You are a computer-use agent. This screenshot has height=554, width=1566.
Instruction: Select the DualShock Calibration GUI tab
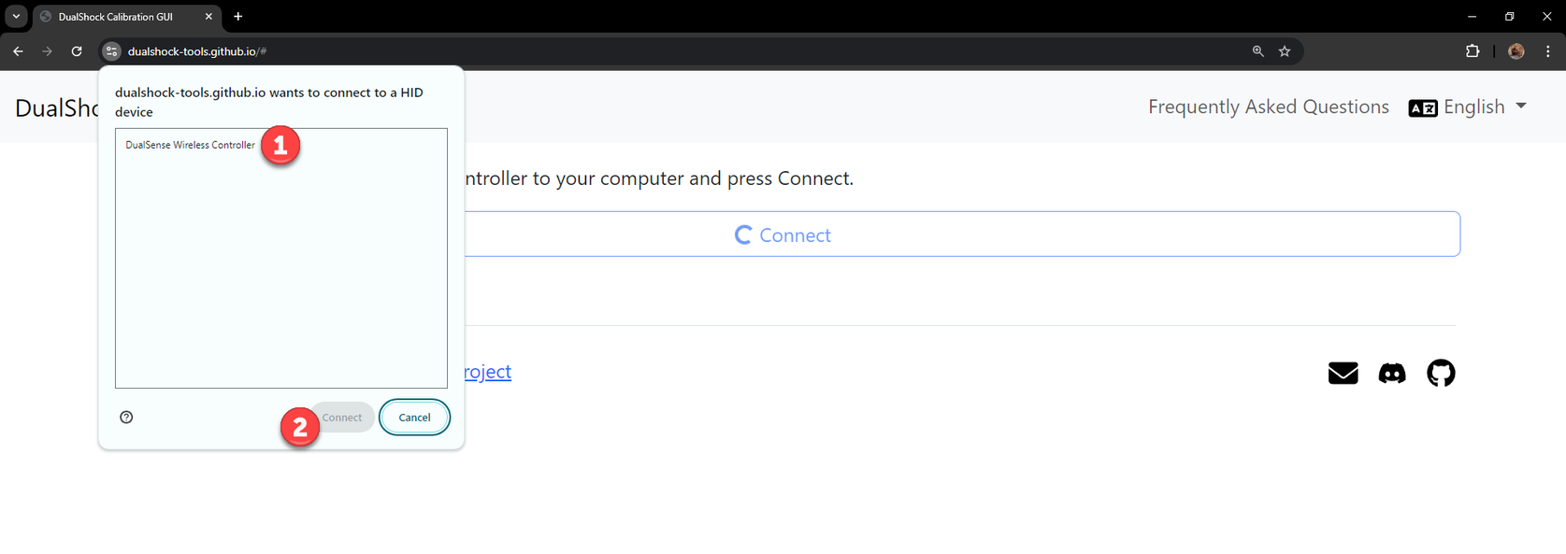[115, 17]
